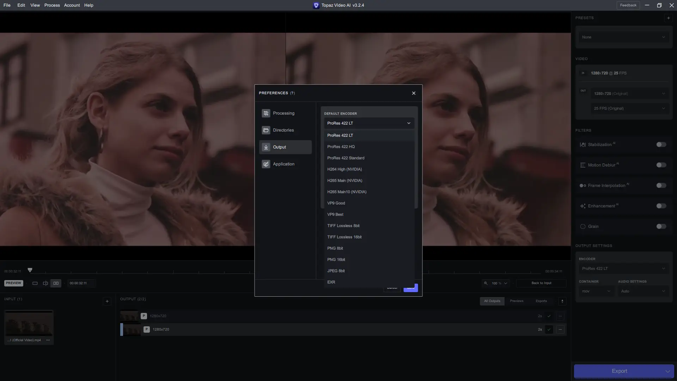
Task: Open the Presets None dropdown
Action: pyautogui.click(x=623, y=37)
